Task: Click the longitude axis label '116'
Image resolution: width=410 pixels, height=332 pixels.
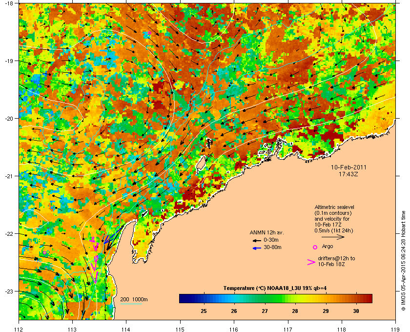Action: tap(234, 329)
